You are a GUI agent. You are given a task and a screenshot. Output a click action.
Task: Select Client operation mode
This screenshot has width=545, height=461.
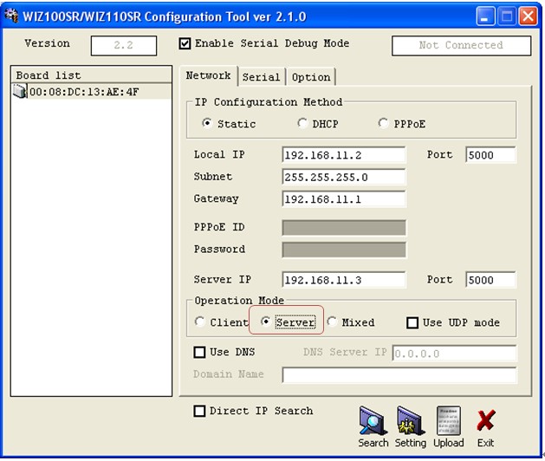(x=199, y=321)
